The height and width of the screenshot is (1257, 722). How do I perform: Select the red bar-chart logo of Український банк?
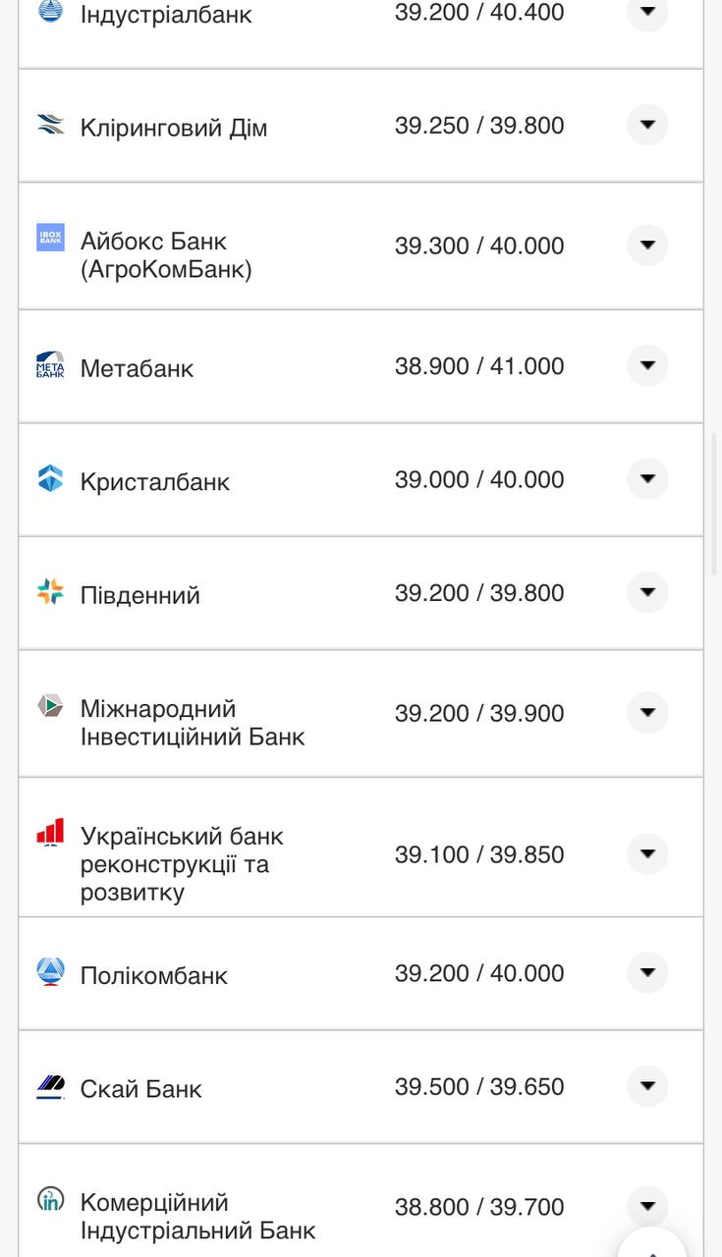click(50, 831)
